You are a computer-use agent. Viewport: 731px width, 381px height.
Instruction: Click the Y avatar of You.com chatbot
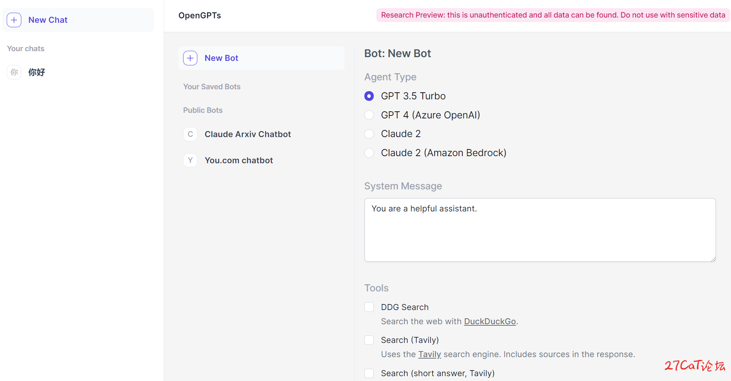pos(190,160)
